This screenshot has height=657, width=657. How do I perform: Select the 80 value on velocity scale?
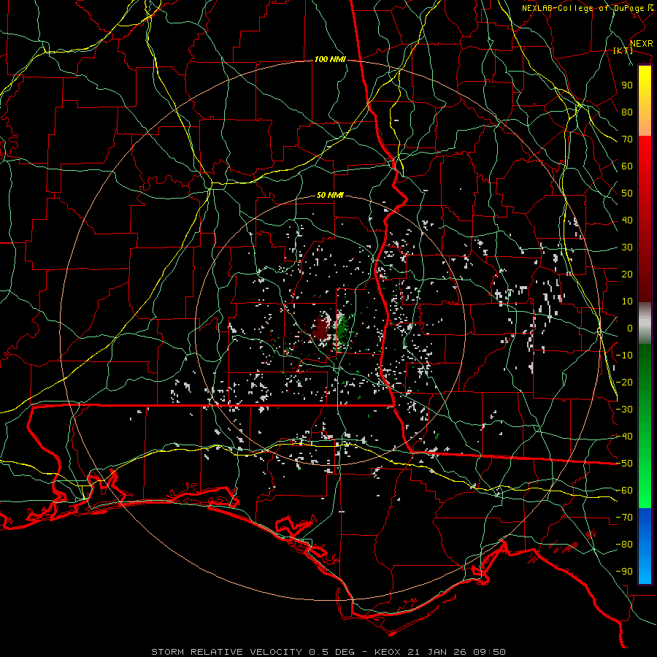627,112
